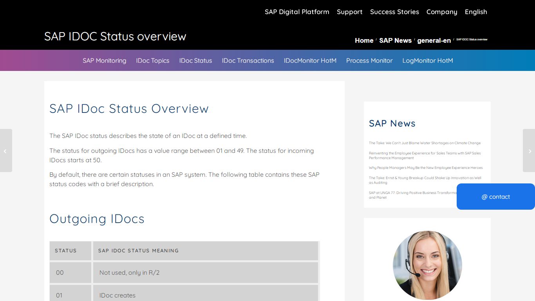535x301 pixels.
Task: Click Home breadcrumb link
Action: coord(364,40)
